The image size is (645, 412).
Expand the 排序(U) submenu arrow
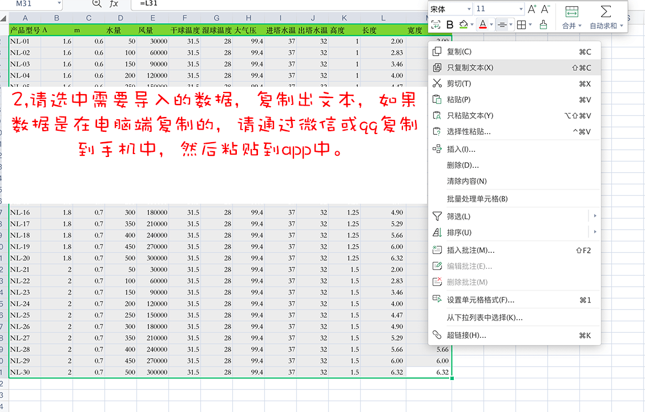pos(595,232)
